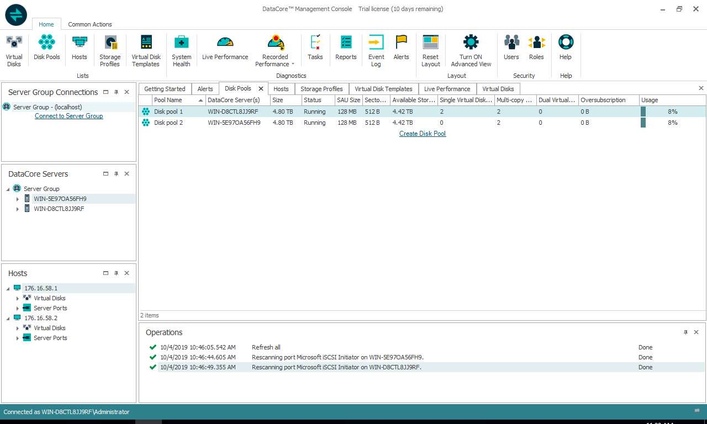The width and height of the screenshot is (707, 424).
Task: Open Reports ribbon icon
Action: 346,48
